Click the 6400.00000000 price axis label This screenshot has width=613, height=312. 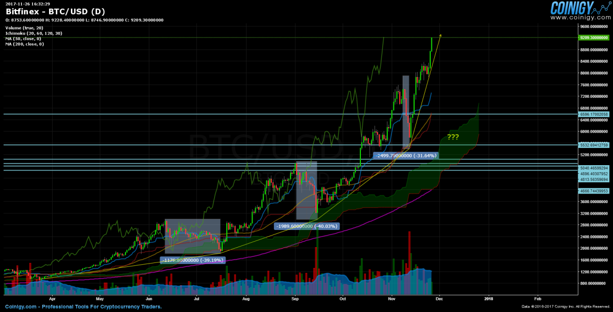click(x=594, y=120)
